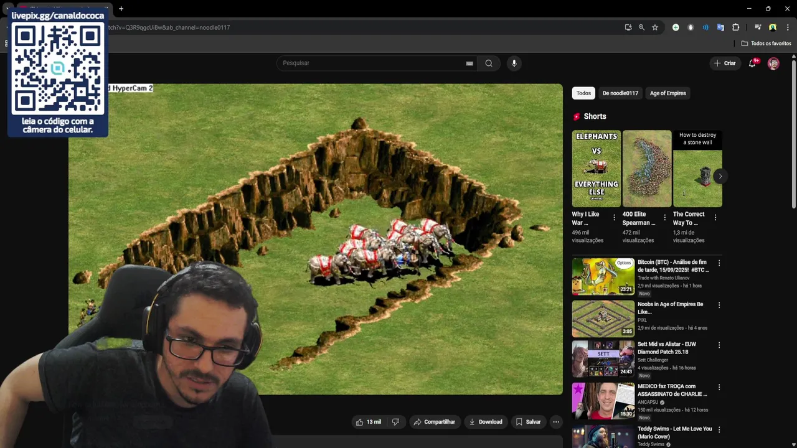The width and height of the screenshot is (797, 448).
Task: Click the Compartilhar share button
Action: (x=434, y=422)
